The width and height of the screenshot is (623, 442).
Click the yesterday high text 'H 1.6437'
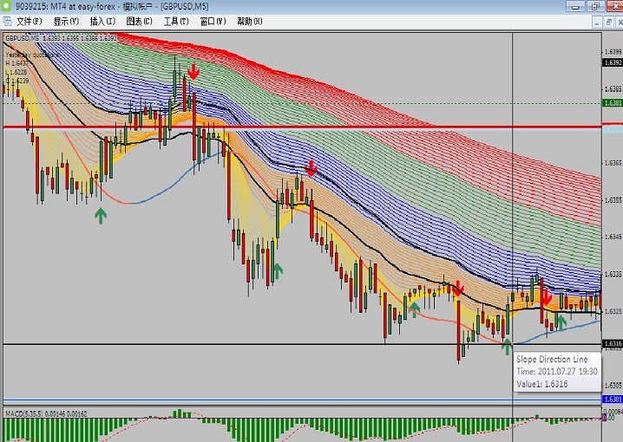(17, 63)
